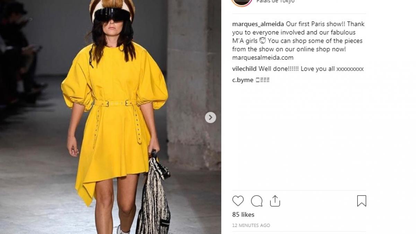Open the Palais de Tokyo location link
Image resolution: width=416 pixels, height=234 pixels.
coord(275,1)
